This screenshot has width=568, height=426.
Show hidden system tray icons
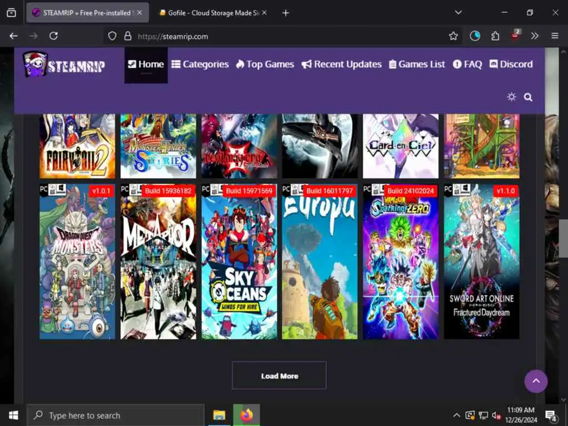[457, 415]
